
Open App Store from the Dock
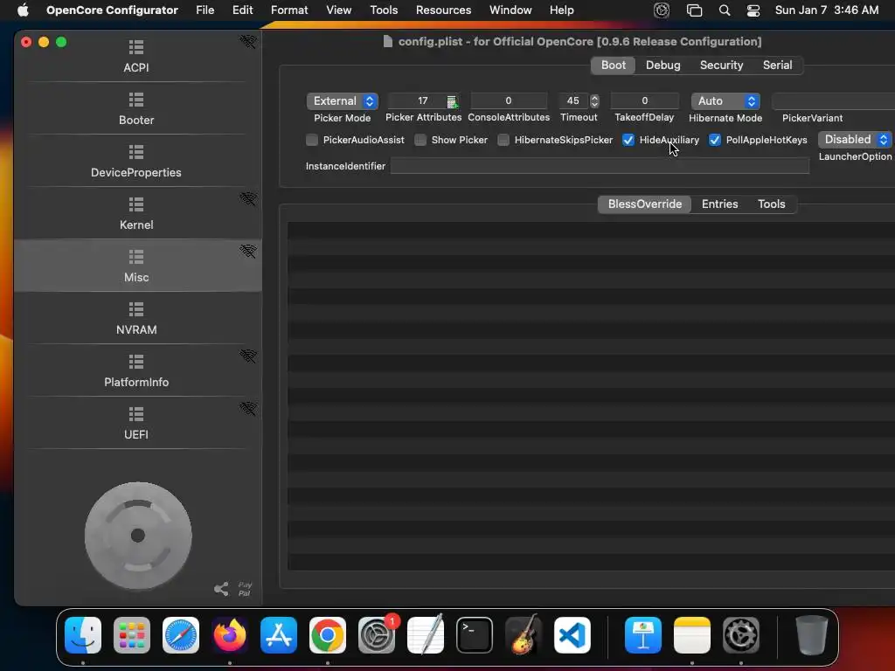click(279, 635)
